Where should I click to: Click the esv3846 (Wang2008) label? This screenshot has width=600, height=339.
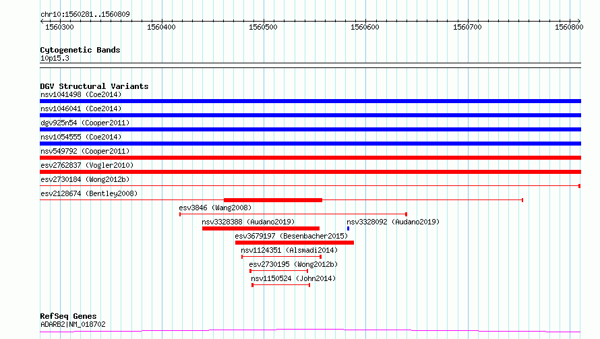pos(215,208)
